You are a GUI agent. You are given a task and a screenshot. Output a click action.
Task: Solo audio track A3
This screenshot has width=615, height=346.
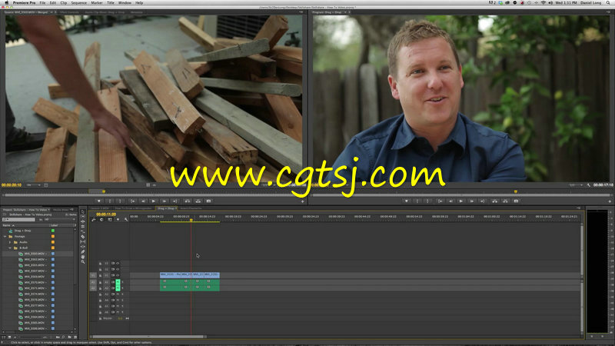tap(122, 294)
